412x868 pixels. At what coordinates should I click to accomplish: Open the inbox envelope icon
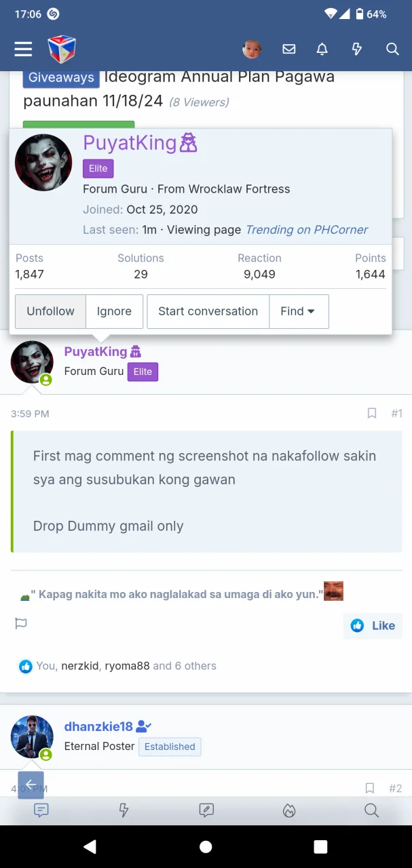coord(289,49)
